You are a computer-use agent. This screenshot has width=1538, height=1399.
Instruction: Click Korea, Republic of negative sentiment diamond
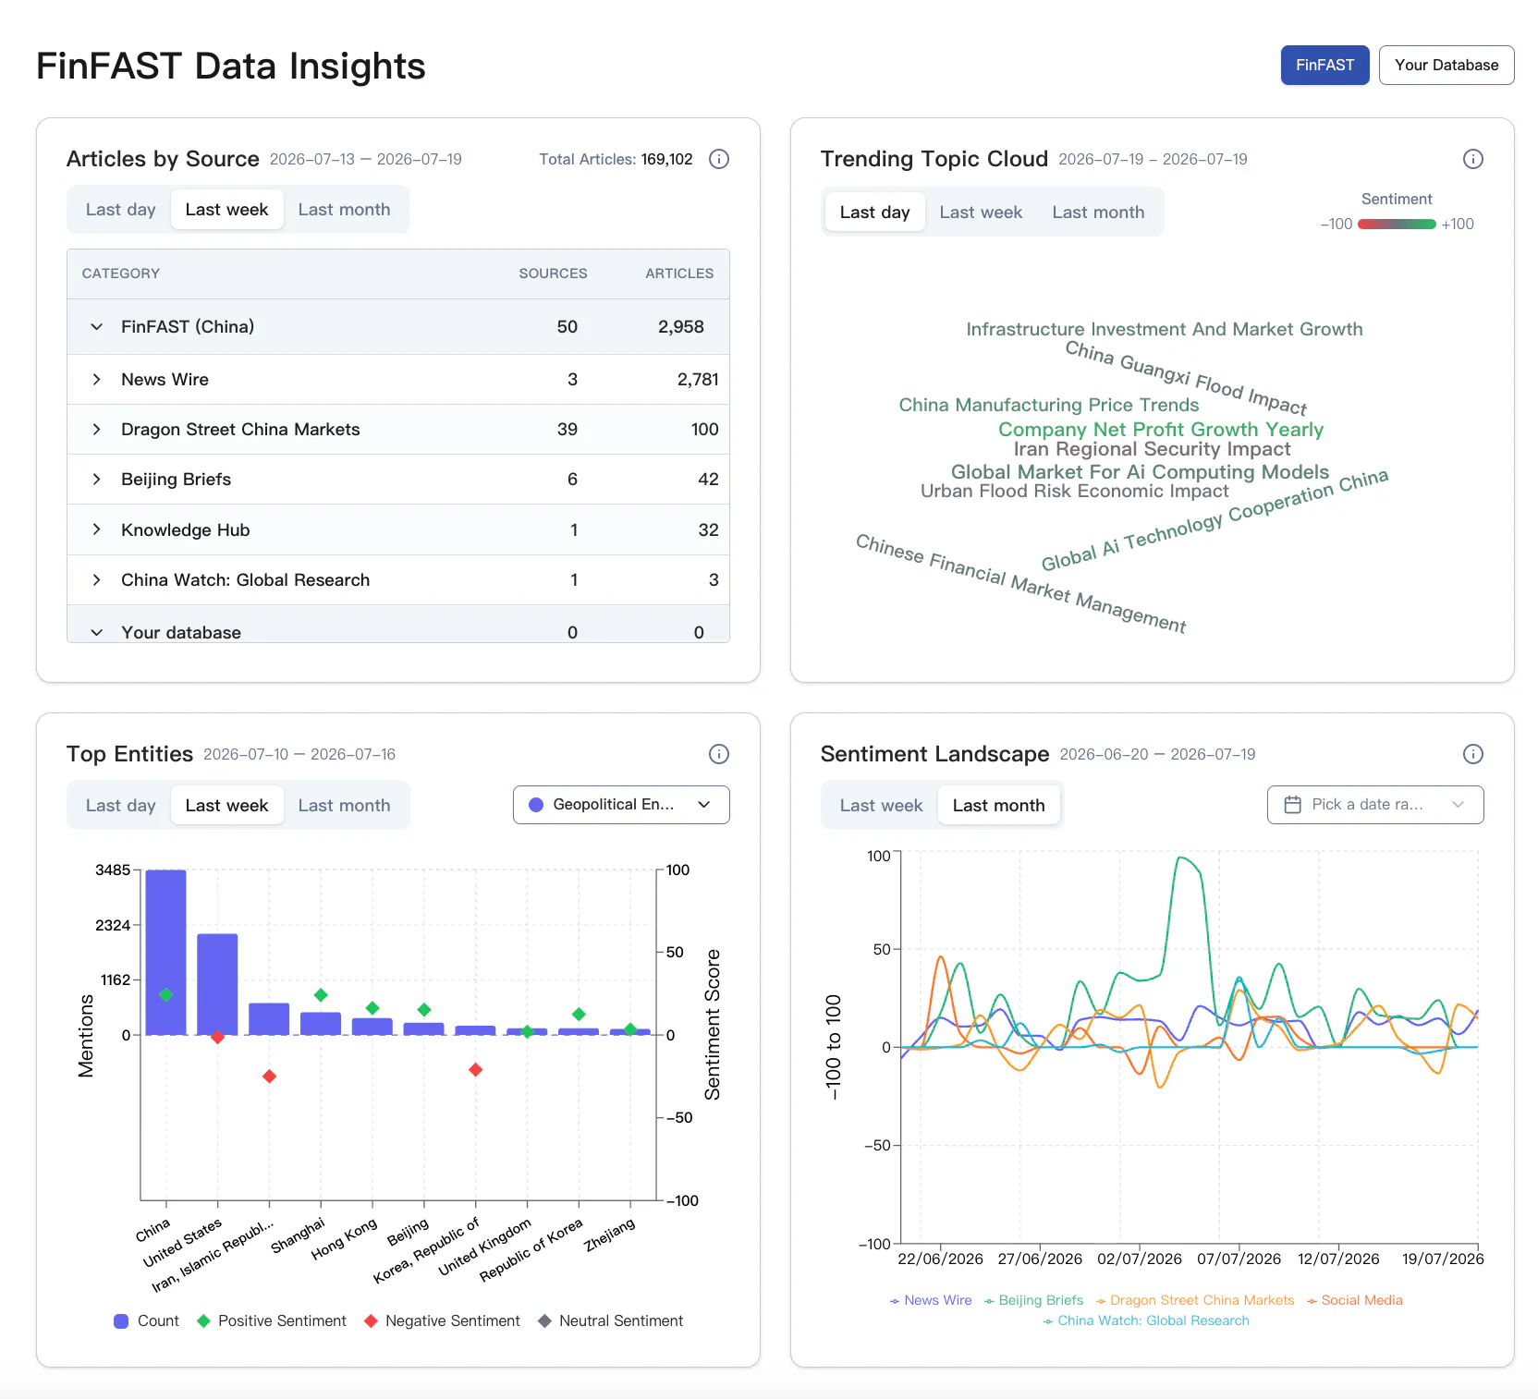tap(476, 1070)
